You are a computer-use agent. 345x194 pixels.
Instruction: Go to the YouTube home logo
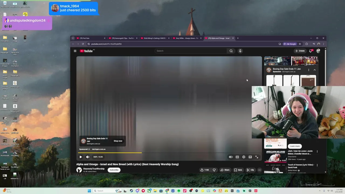pyautogui.click(x=86, y=51)
